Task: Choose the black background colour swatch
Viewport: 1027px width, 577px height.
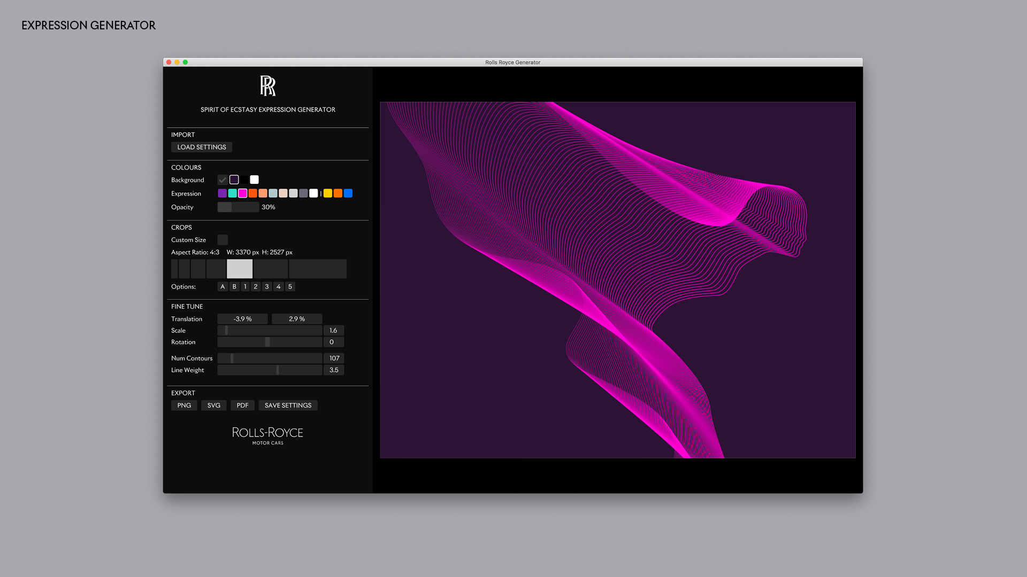Action: click(244, 180)
